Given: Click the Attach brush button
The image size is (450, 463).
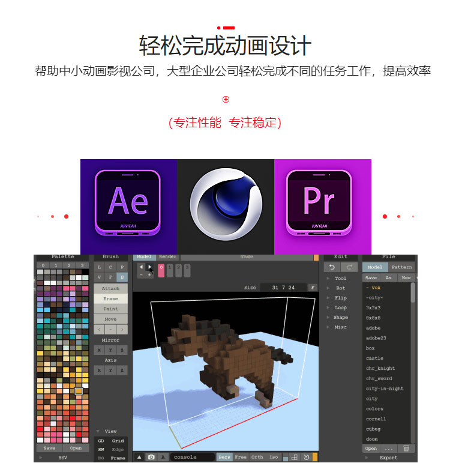Looking at the screenshot, I should pos(110,288).
